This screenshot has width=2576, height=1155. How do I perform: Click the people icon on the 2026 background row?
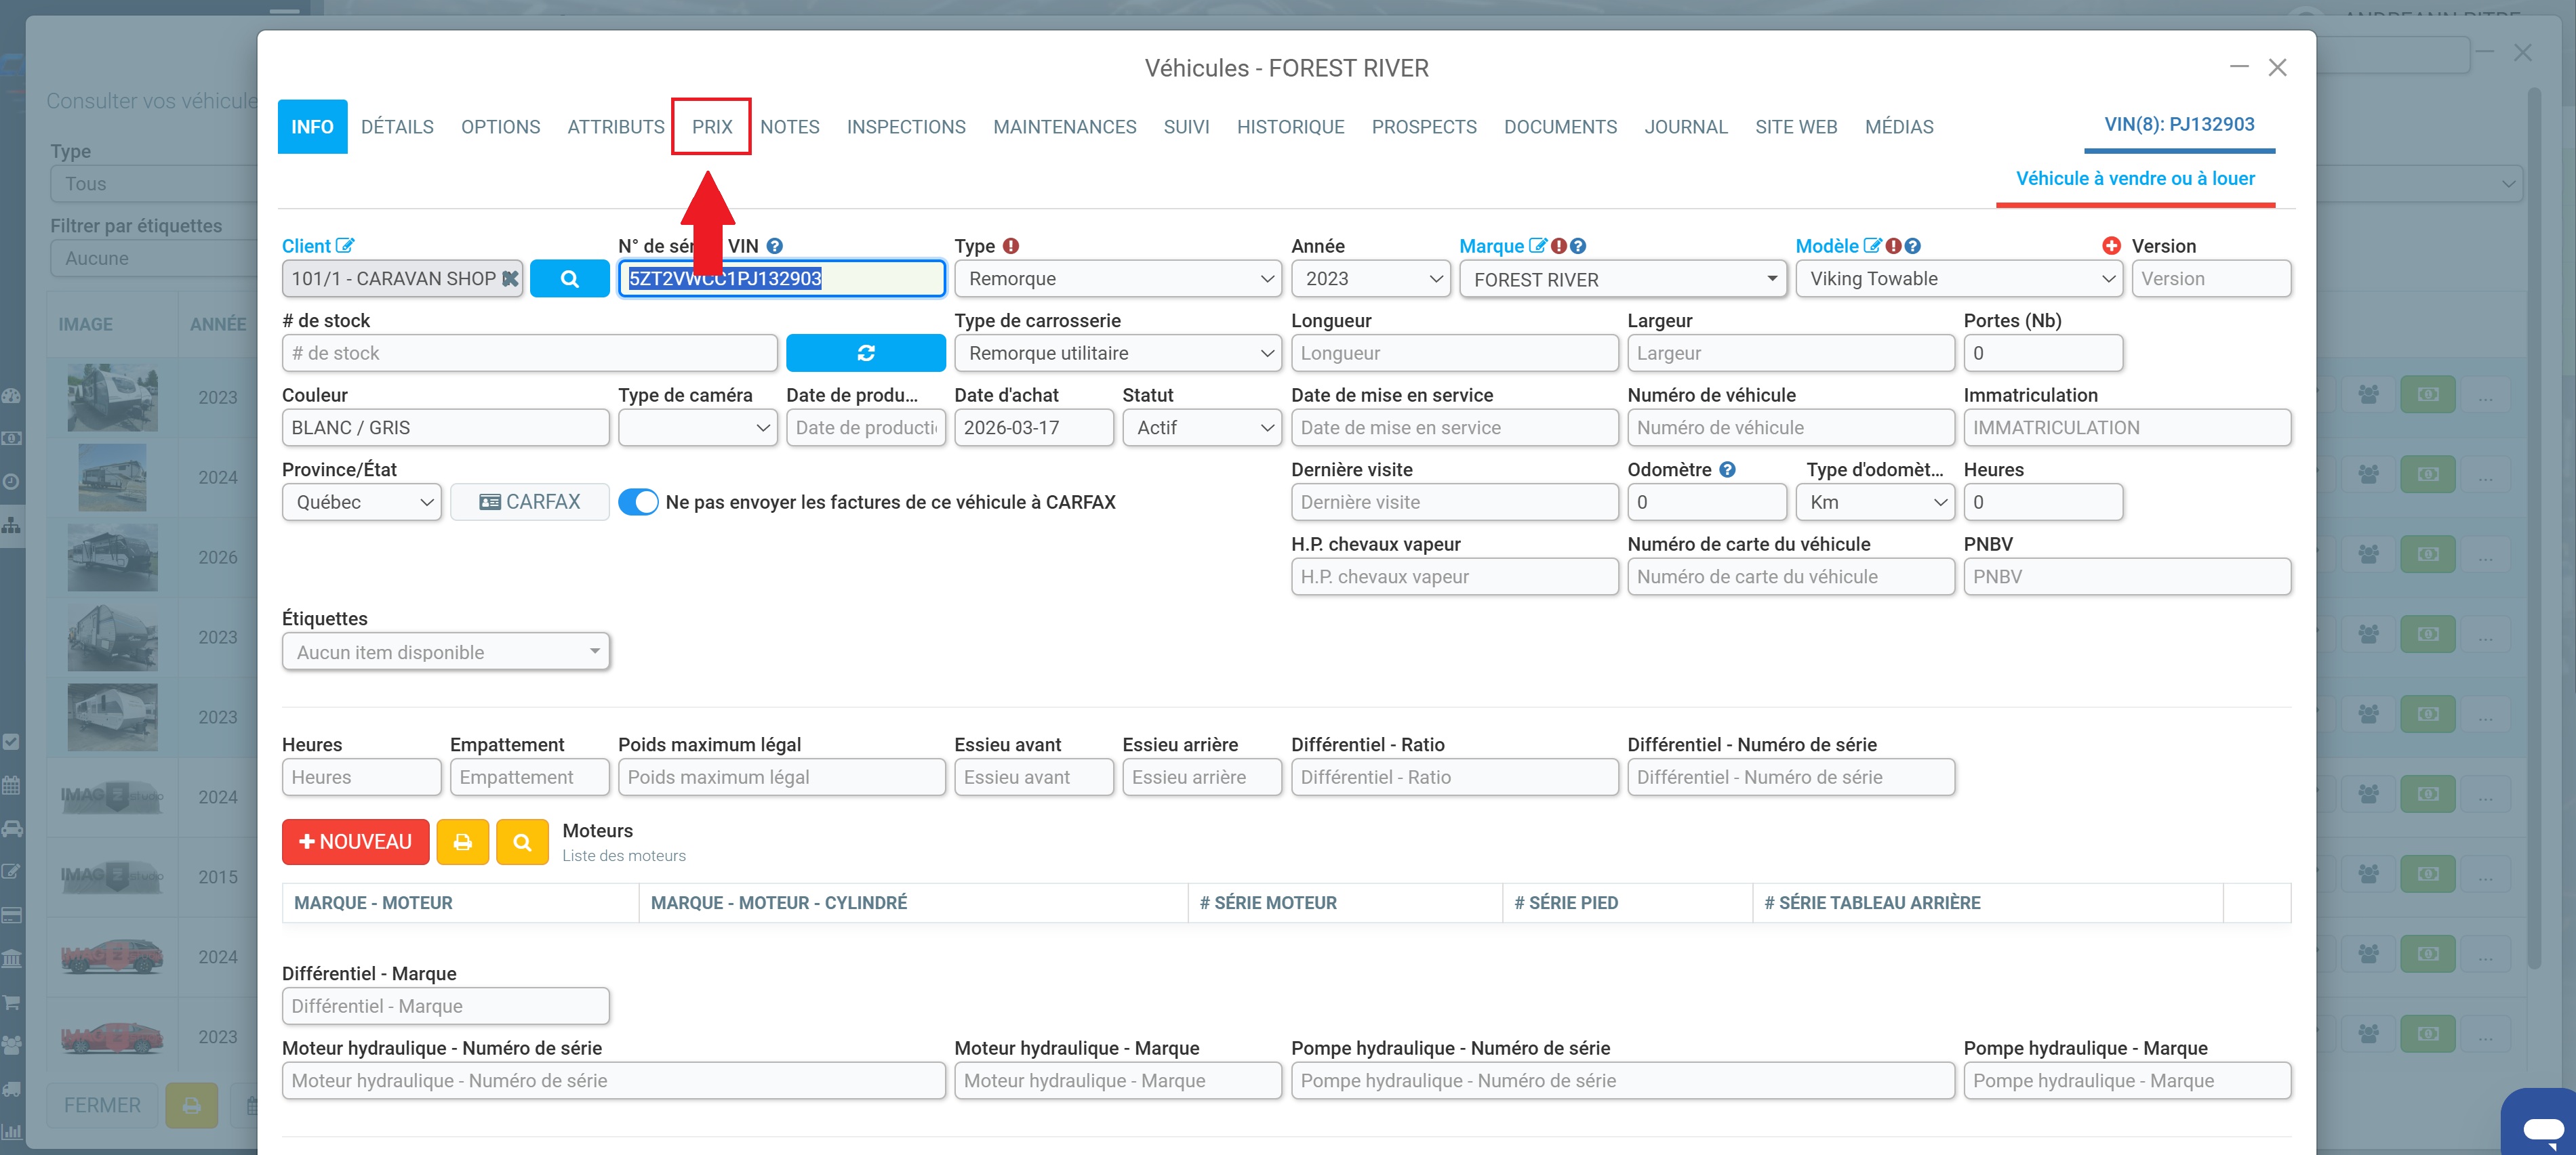pyautogui.click(x=2369, y=555)
